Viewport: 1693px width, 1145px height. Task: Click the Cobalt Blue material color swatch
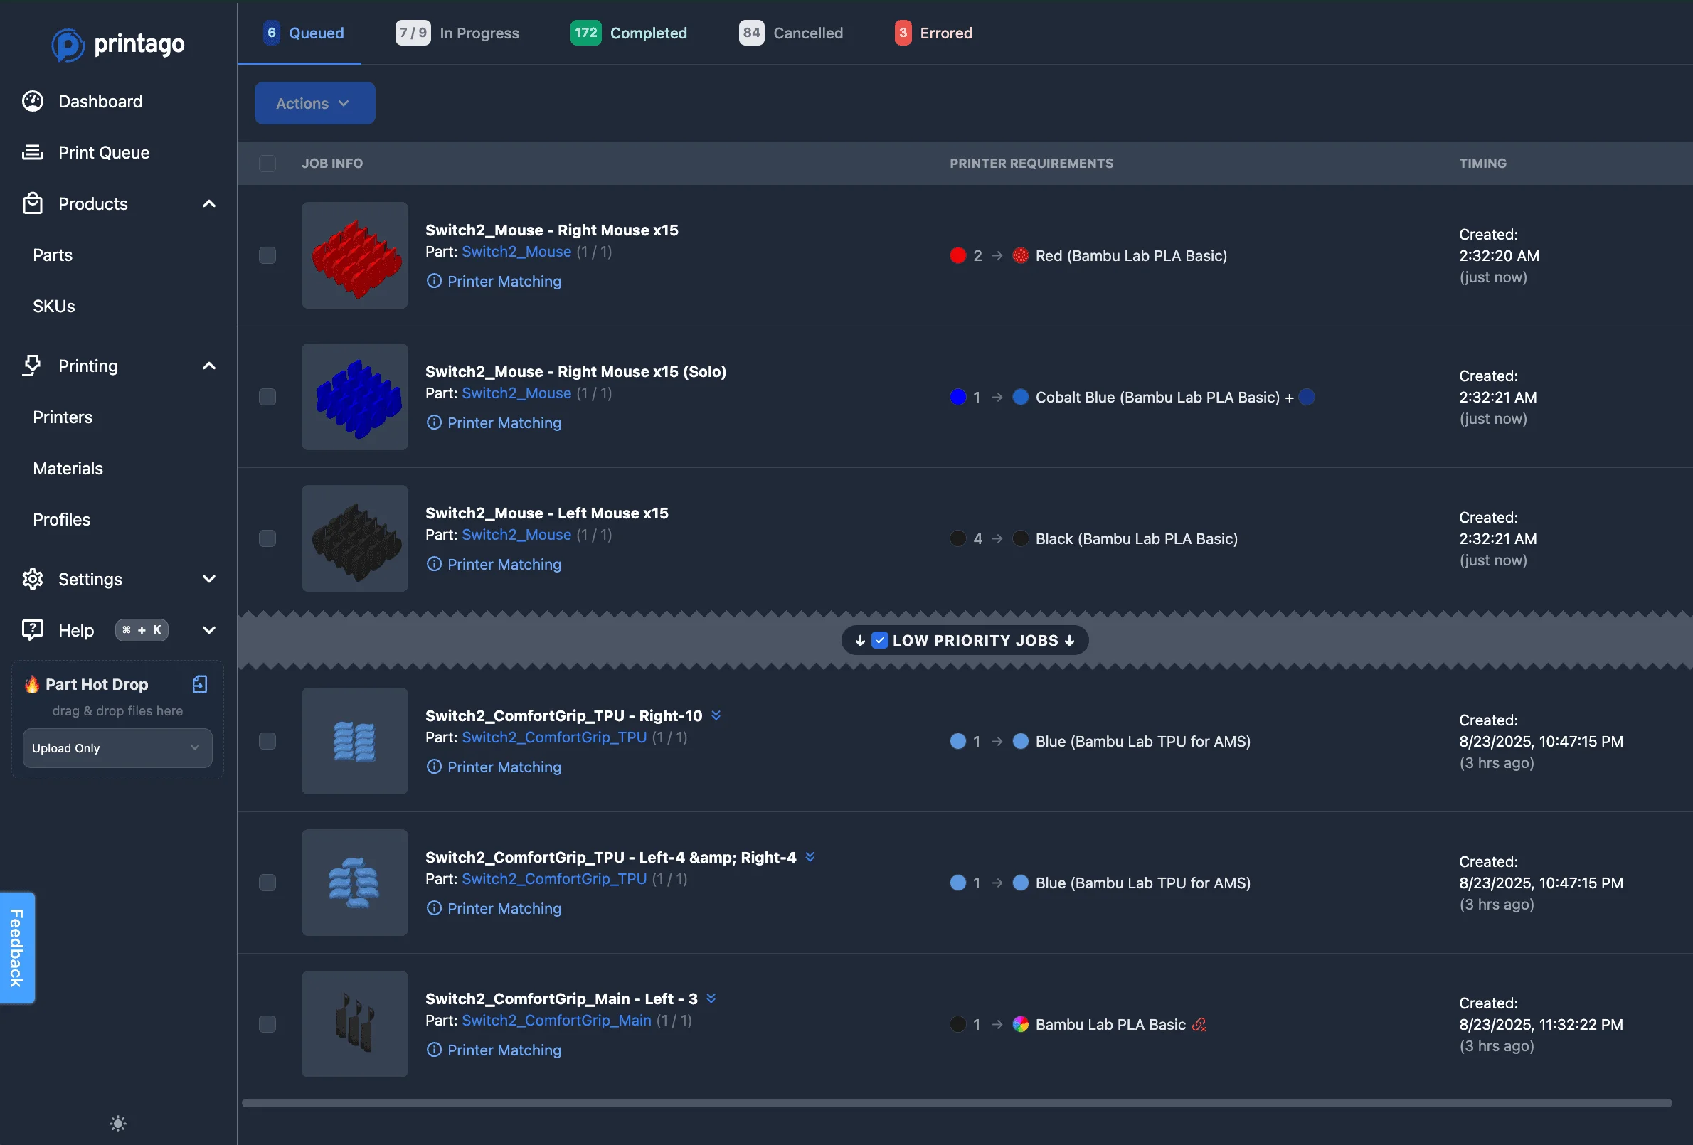tap(1021, 397)
